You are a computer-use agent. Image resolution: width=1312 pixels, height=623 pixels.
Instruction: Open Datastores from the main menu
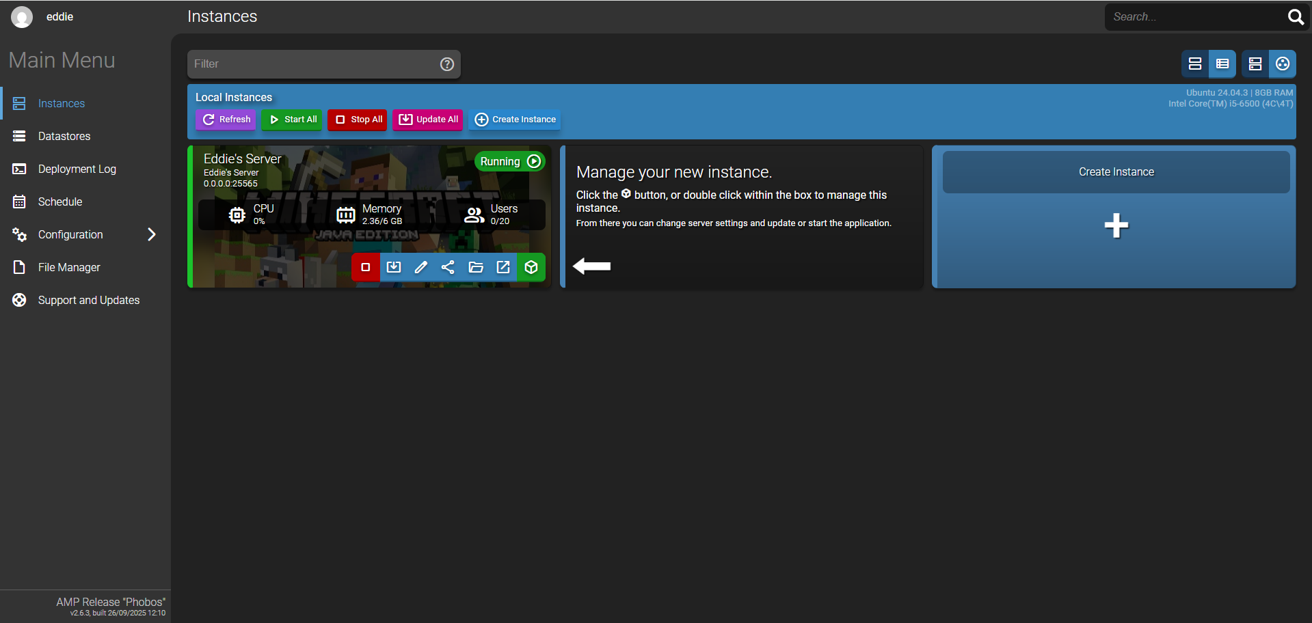(64, 137)
